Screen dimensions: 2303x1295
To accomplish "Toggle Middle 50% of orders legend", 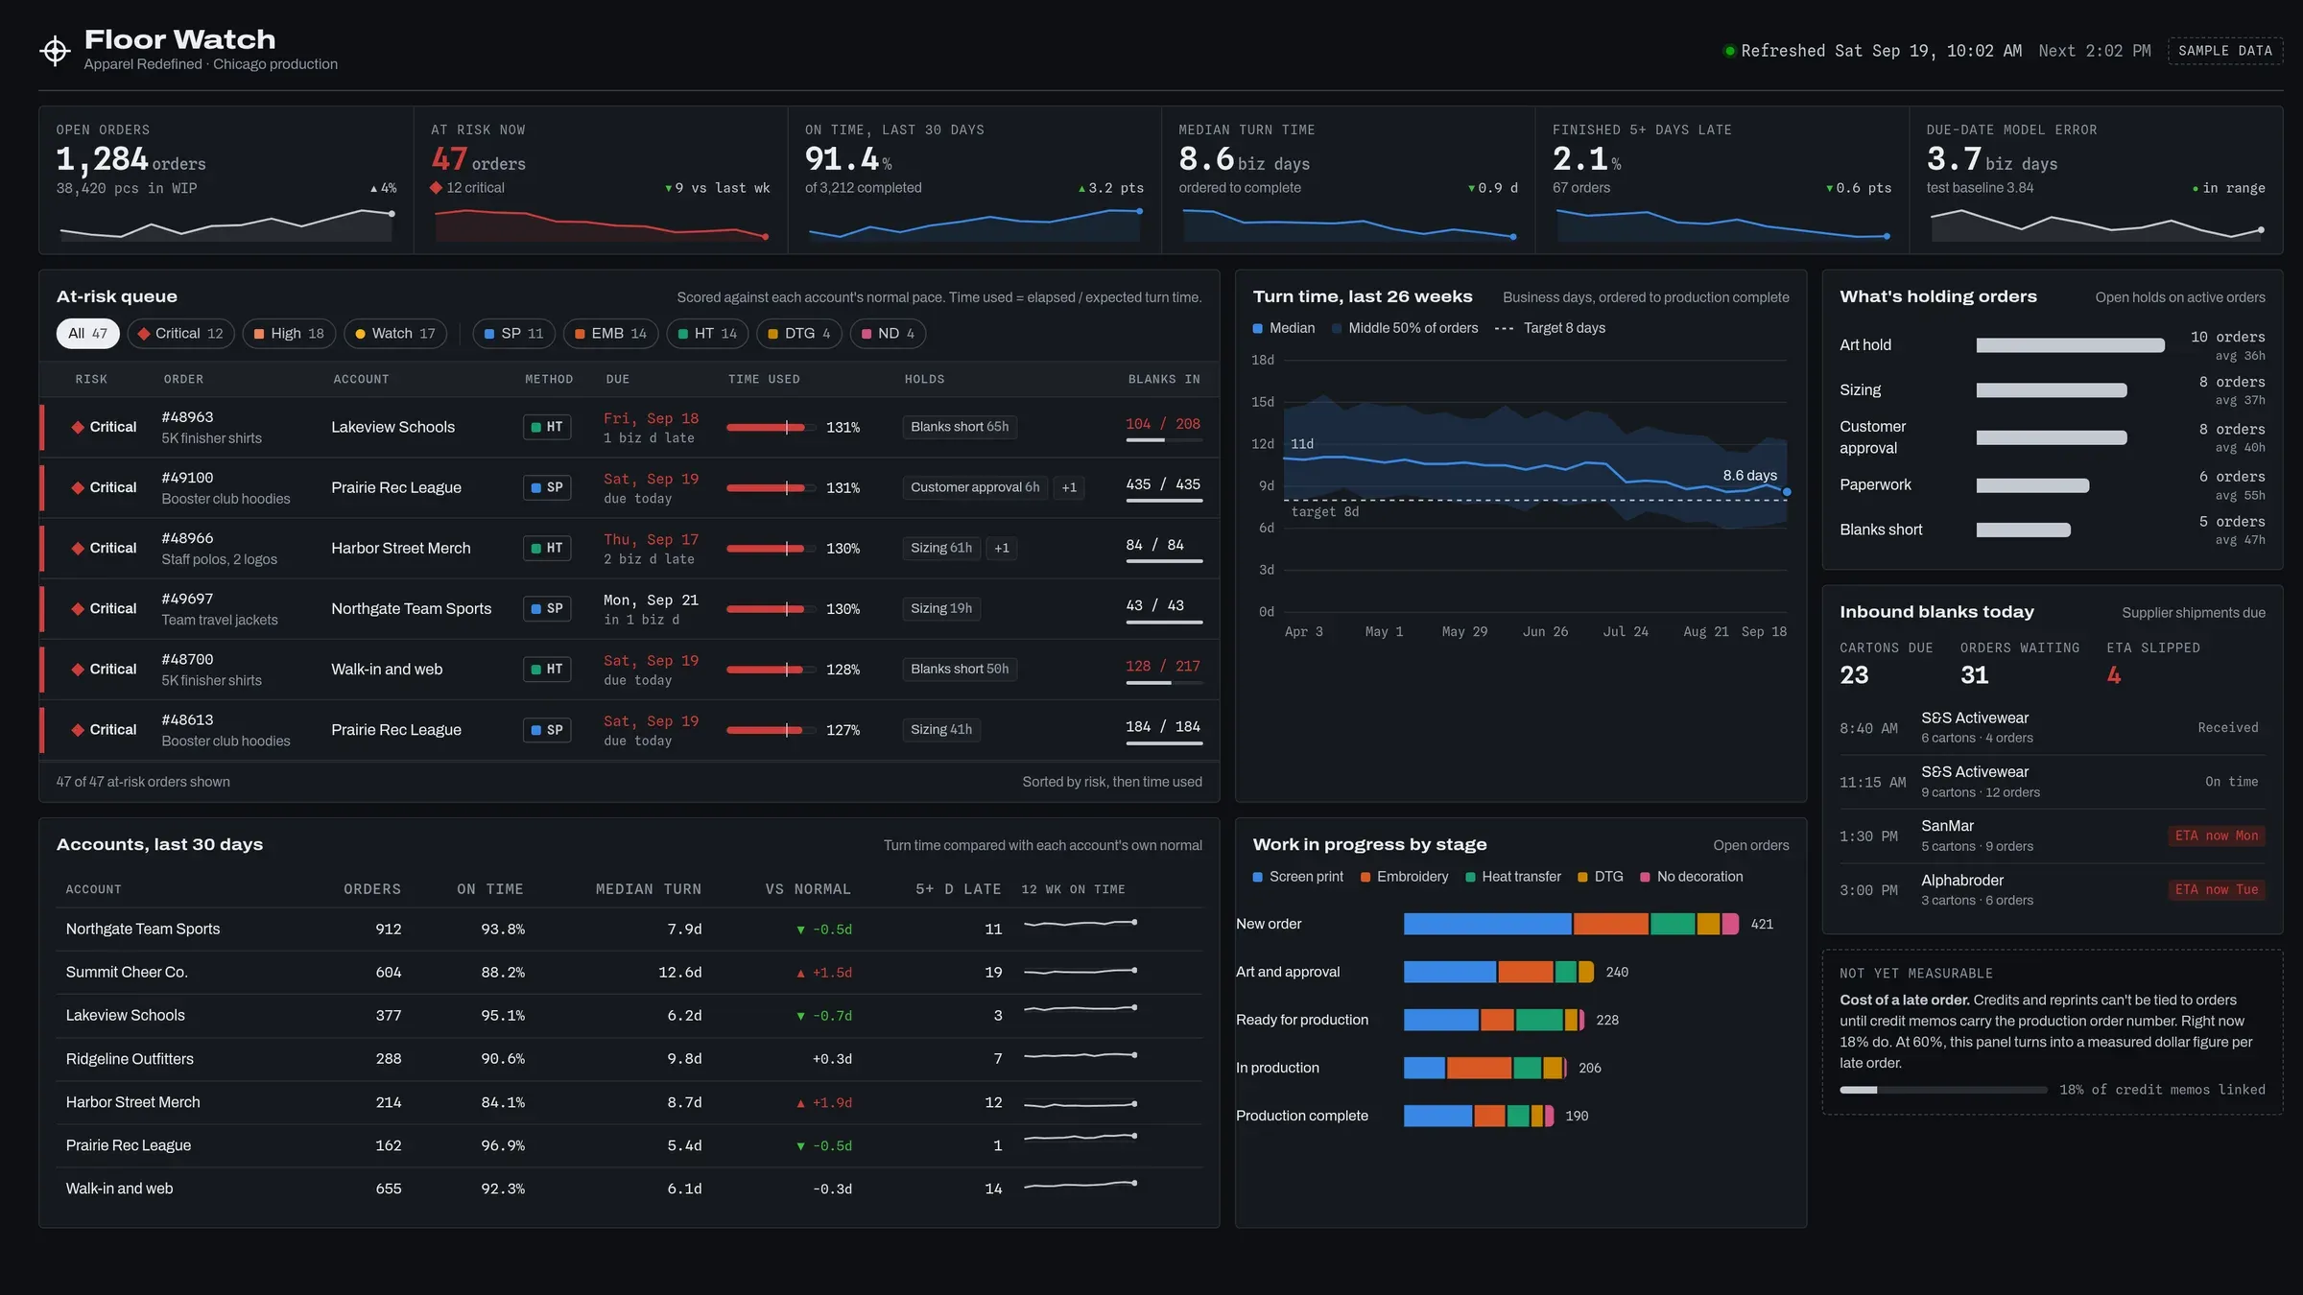I will pos(1405,328).
